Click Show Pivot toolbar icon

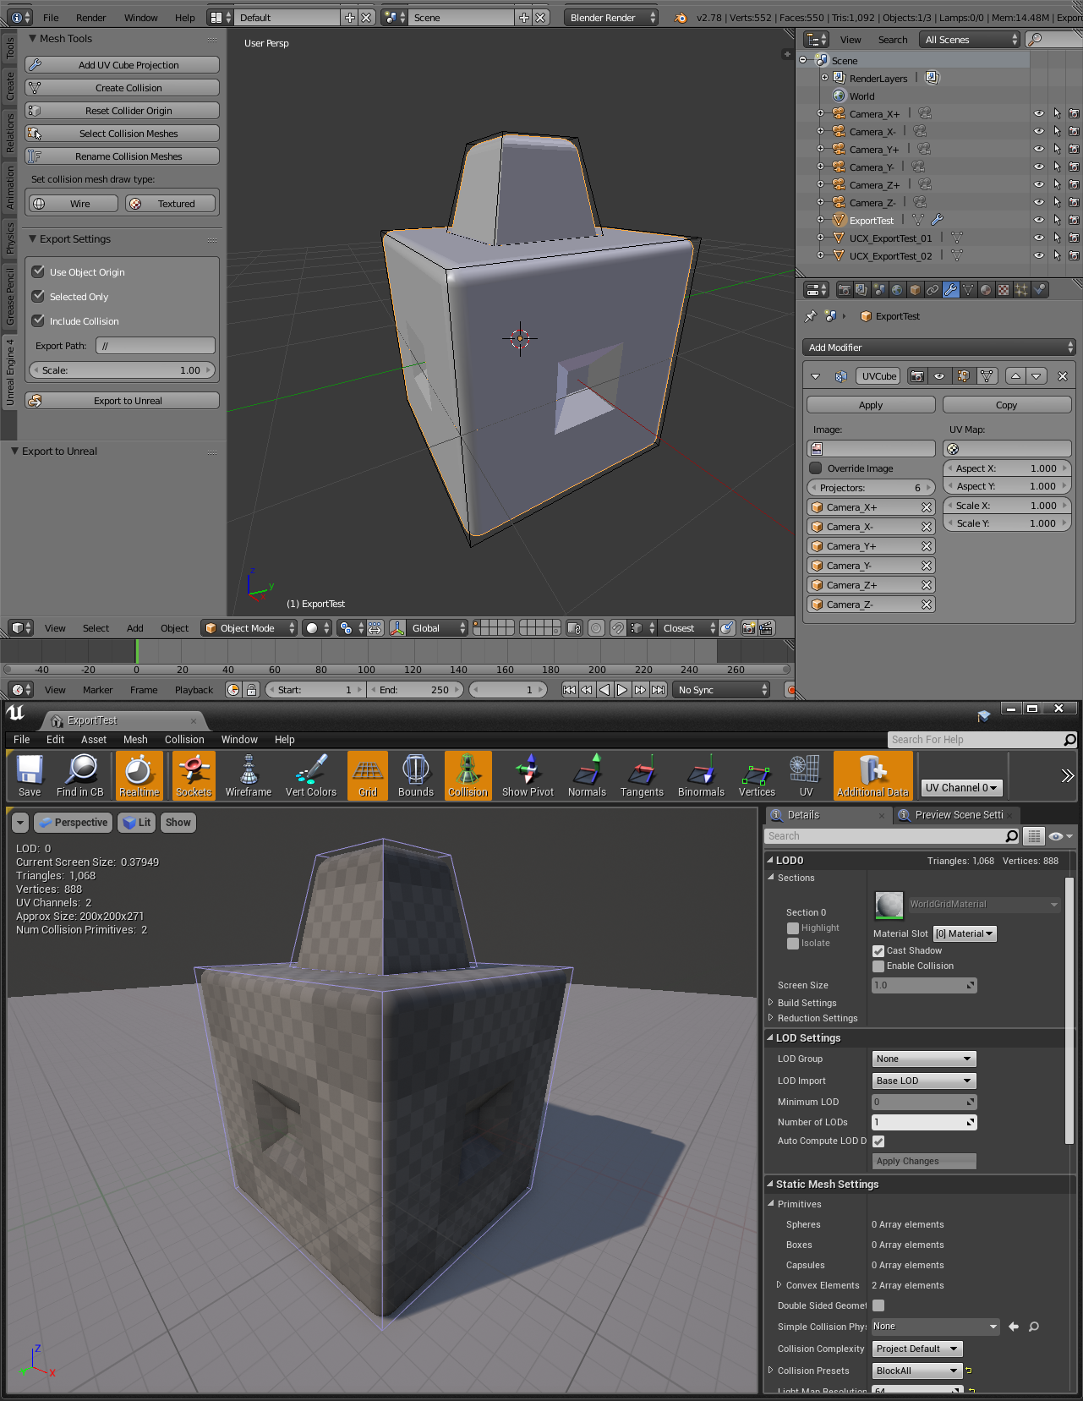pyautogui.click(x=528, y=775)
